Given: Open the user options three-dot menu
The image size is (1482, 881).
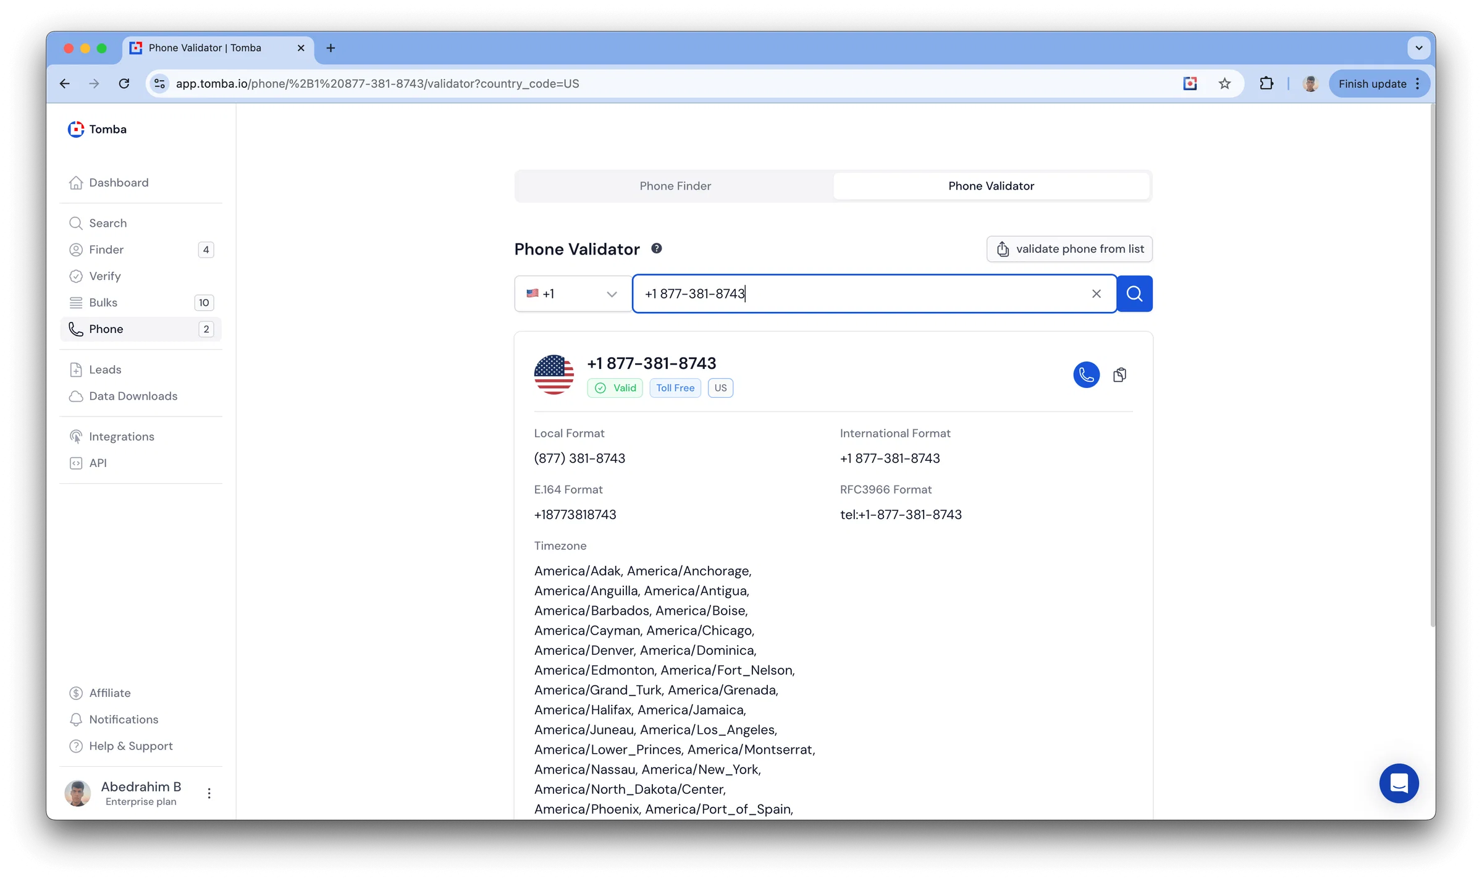Looking at the screenshot, I should point(209,793).
